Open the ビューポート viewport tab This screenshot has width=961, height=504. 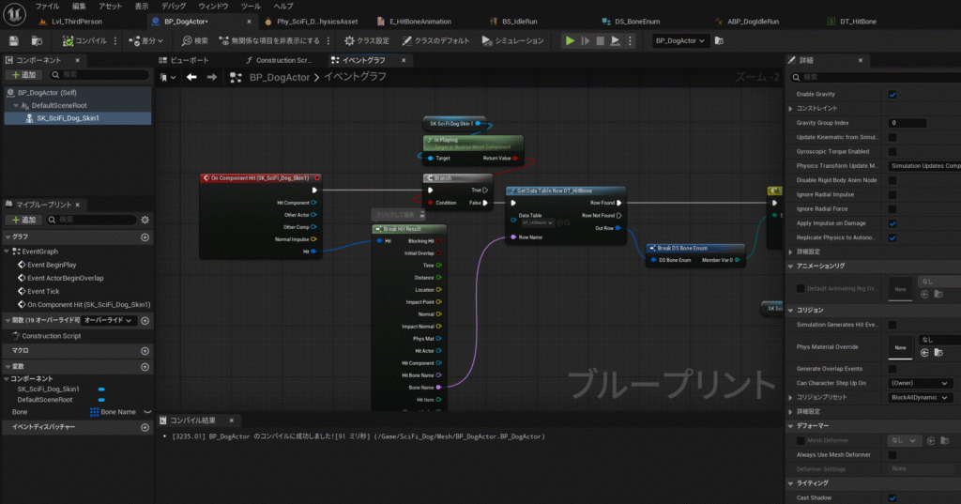coord(184,60)
